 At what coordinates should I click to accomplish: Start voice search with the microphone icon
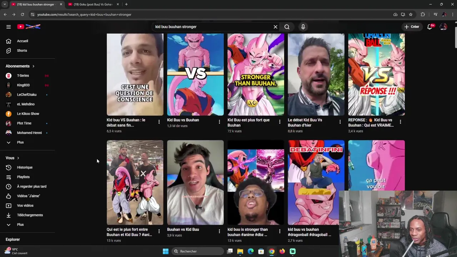point(303,27)
